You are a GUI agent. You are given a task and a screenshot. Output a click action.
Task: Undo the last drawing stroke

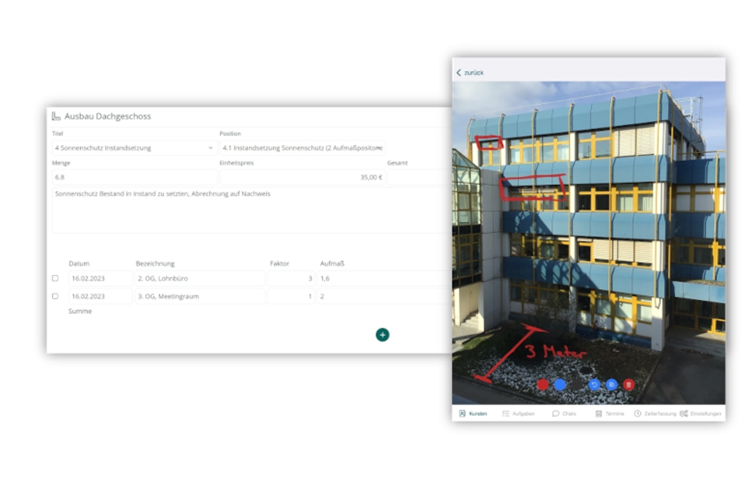coord(594,385)
